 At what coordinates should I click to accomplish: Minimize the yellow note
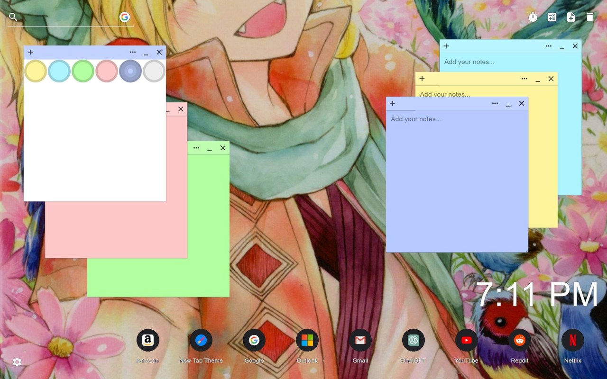click(538, 79)
